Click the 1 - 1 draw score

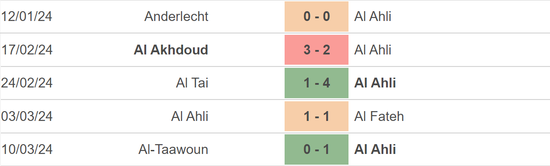coord(316,116)
